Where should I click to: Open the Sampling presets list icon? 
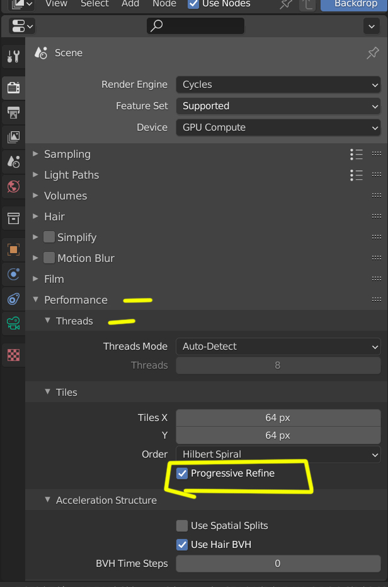click(x=357, y=154)
